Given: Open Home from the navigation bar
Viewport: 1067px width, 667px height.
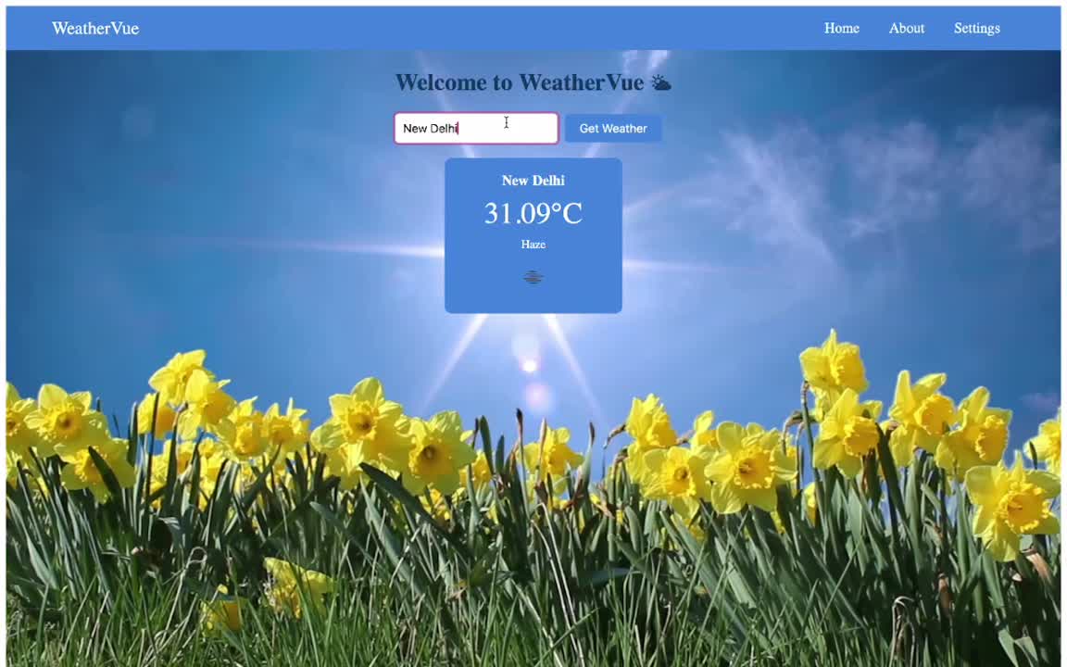Looking at the screenshot, I should tap(841, 28).
